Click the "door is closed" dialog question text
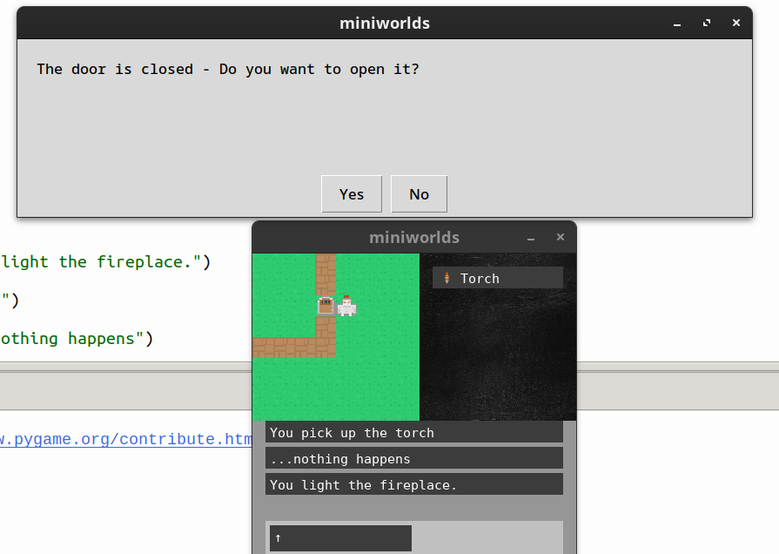The image size is (779, 554). [x=228, y=69]
